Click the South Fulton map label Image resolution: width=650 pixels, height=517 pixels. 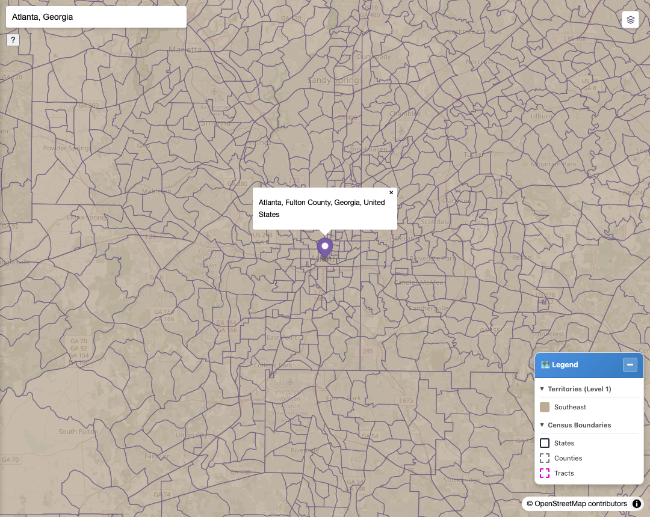(78, 431)
